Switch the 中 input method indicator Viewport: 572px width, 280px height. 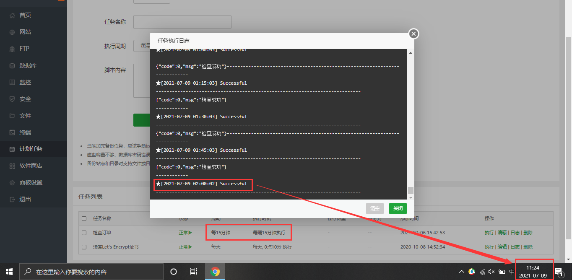click(x=512, y=272)
